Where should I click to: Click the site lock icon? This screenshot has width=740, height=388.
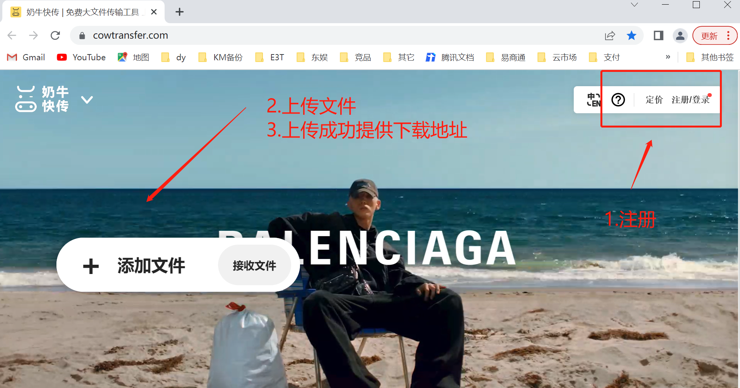82,36
